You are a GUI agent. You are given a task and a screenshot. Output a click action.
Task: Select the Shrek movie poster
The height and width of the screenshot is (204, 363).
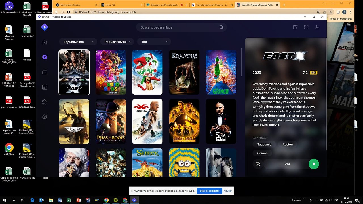tap(147, 163)
